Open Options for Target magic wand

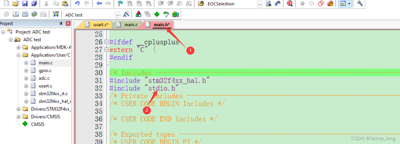(126, 14)
